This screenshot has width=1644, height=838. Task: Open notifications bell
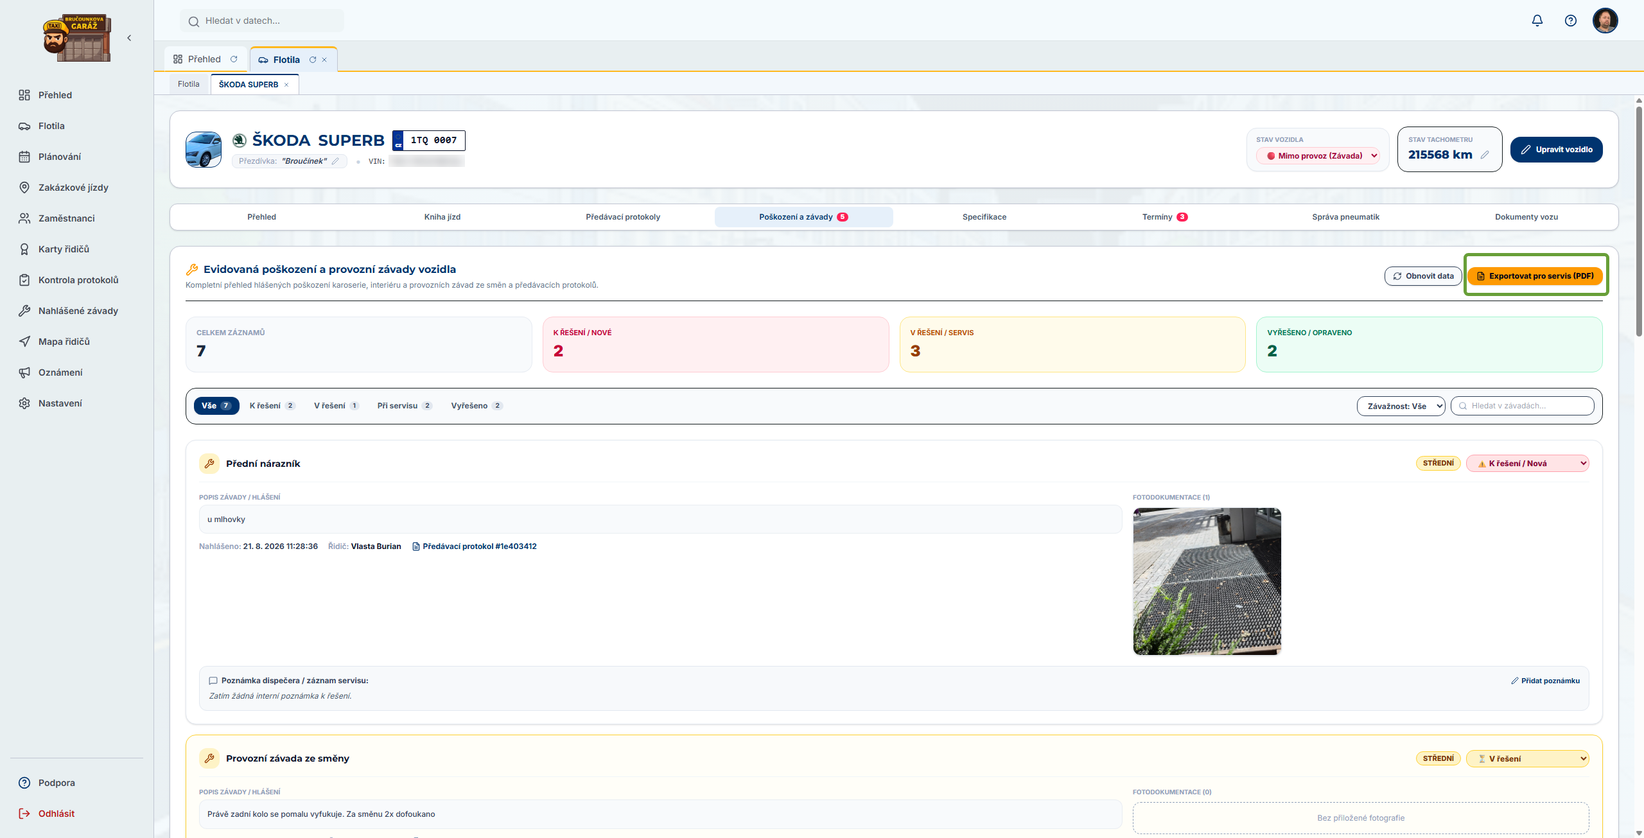(1537, 21)
